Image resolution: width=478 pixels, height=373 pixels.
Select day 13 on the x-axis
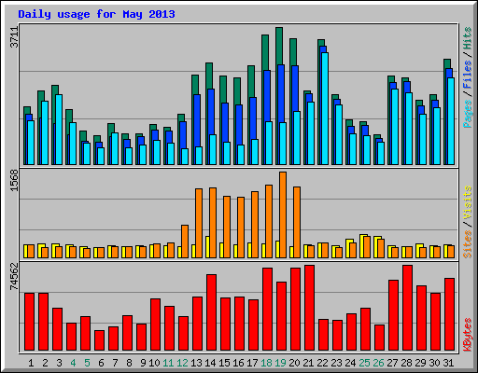pos(196,363)
